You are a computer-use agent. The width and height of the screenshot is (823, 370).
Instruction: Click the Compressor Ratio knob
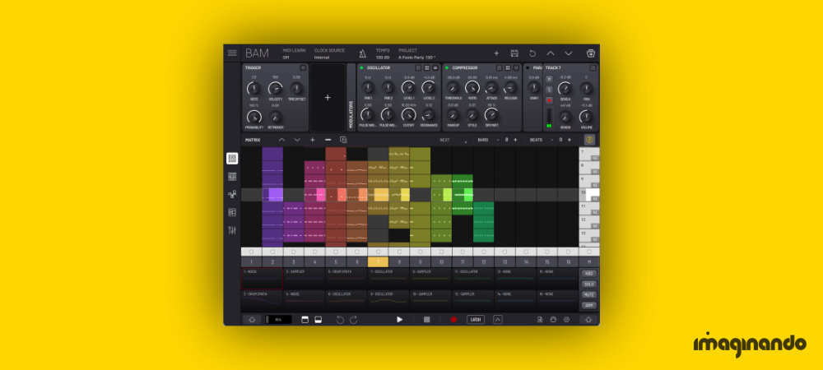tap(472, 87)
